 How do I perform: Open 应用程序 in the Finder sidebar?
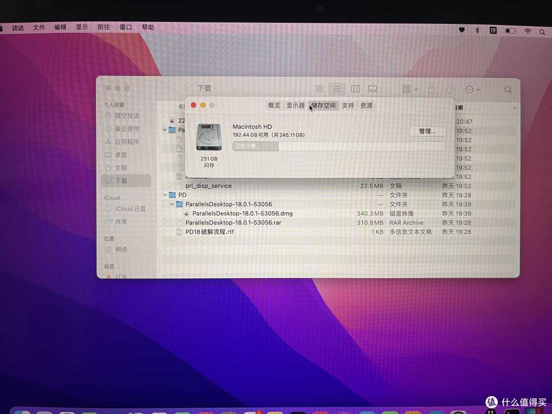[127, 142]
